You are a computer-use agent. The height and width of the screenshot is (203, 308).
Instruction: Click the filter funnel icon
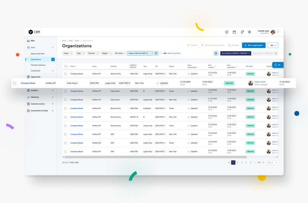[156, 53]
